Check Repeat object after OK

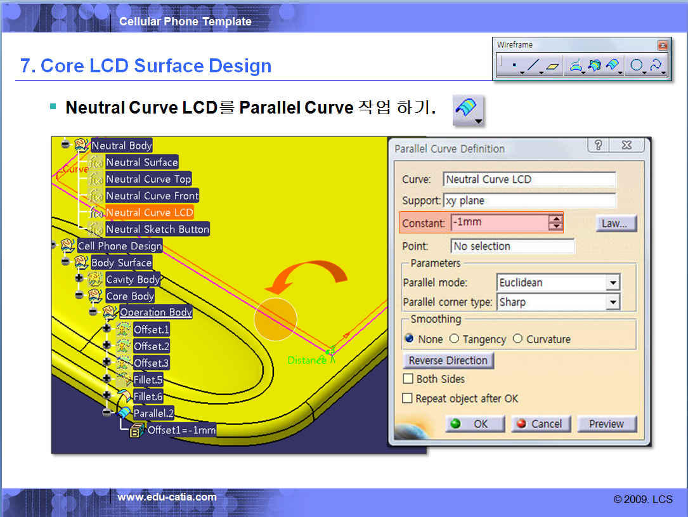[x=408, y=399]
